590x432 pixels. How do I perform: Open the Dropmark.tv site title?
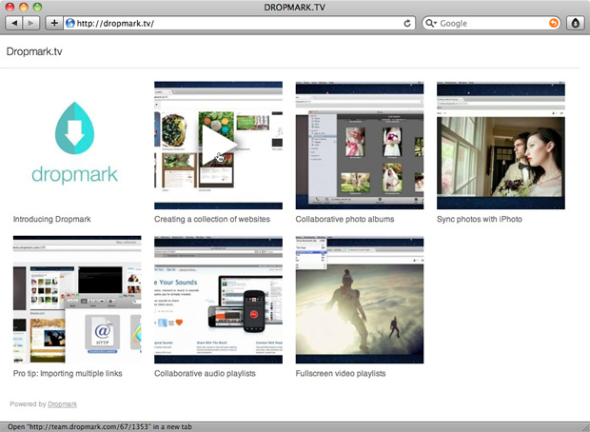pos(34,51)
